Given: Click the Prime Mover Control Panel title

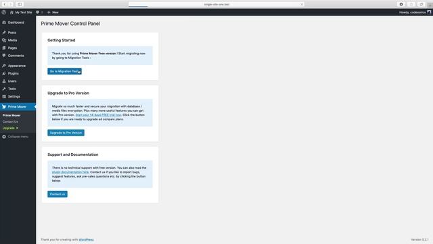Looking at the screenshot, I should 70,24.
